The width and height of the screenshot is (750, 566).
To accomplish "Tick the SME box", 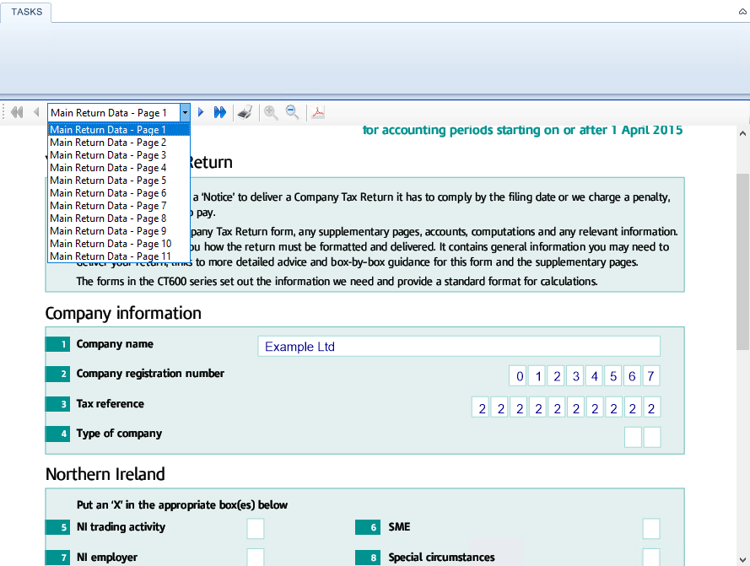I will pyautogui.click(x=651, y=529).
